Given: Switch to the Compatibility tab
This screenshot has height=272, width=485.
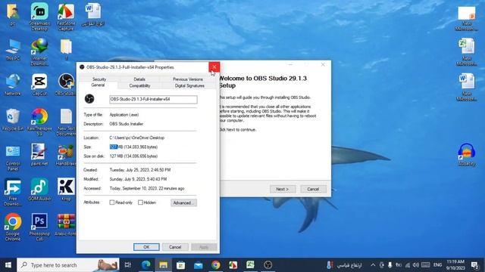Looking at the screenshot, I should [x=139, y=85].
